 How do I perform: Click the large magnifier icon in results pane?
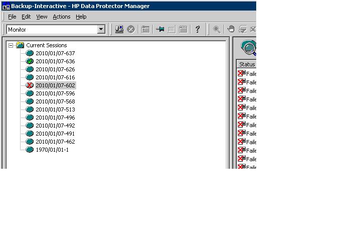coord(249,48)
